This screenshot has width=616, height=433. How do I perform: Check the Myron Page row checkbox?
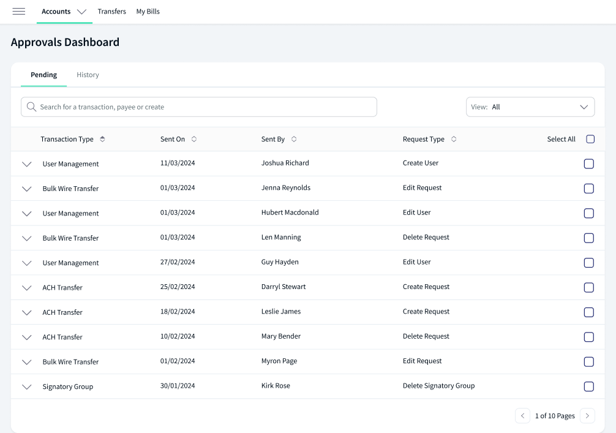point(589,362)
